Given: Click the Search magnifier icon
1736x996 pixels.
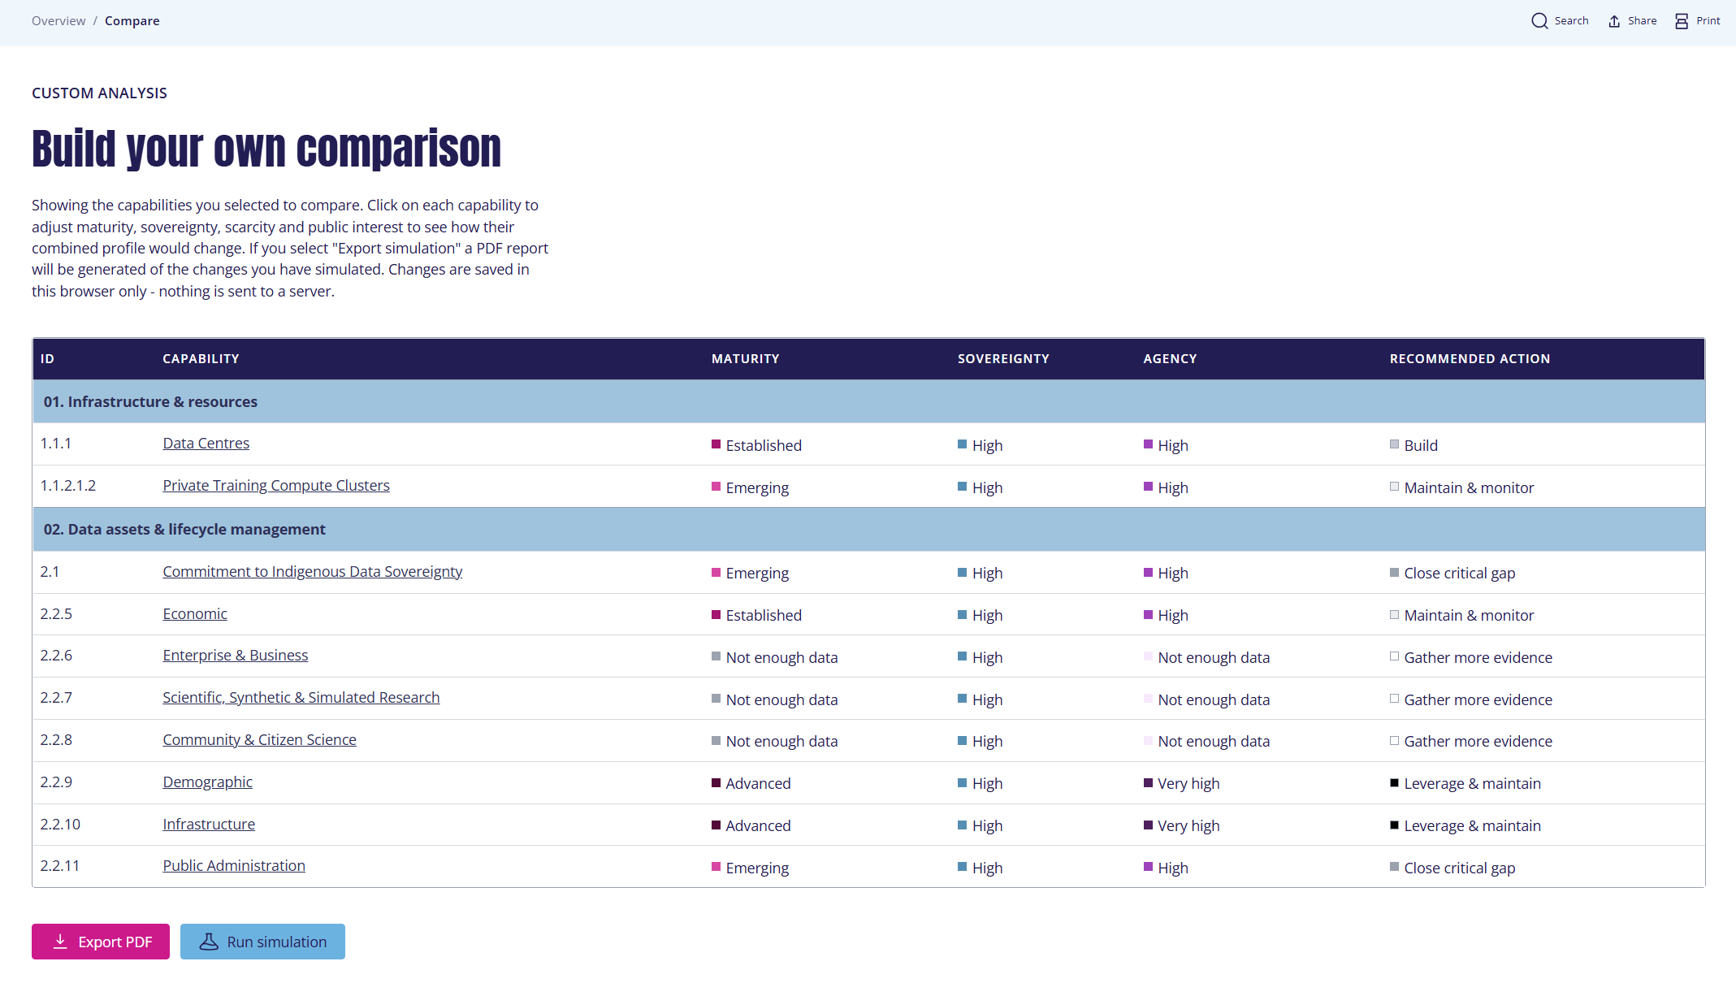Looking at the screenshot, I should click(x=1539, y=21).
